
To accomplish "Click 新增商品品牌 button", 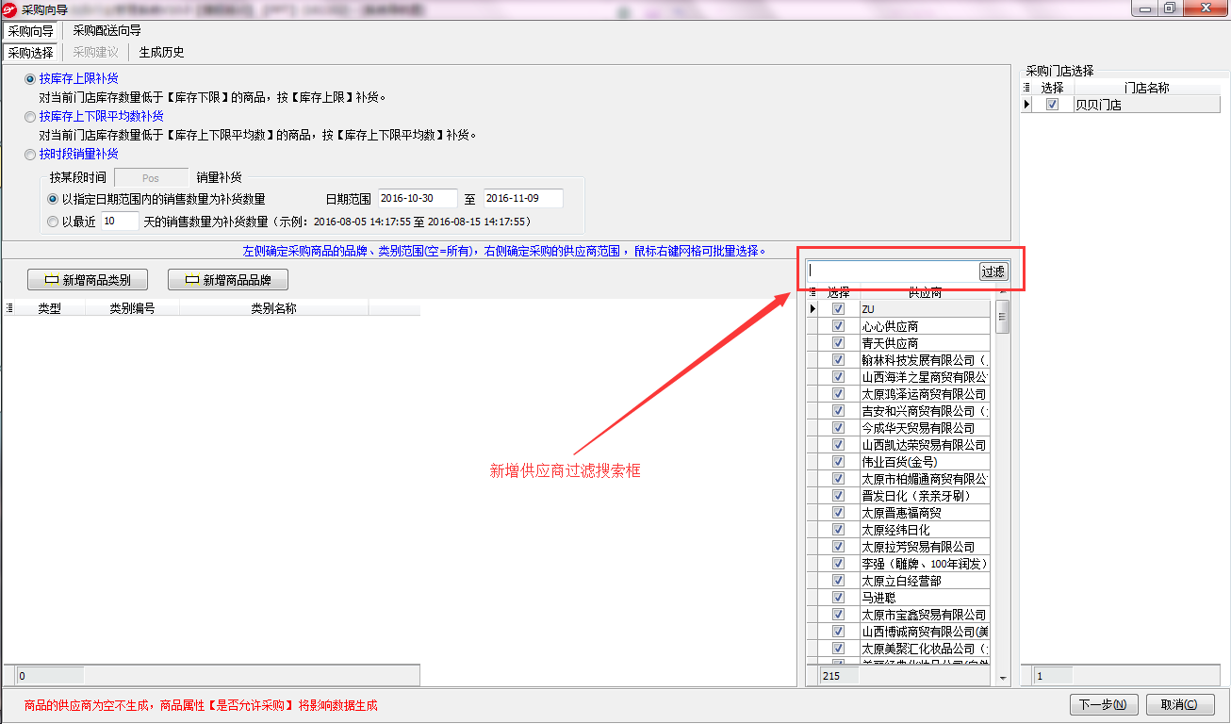I will 227,280.
